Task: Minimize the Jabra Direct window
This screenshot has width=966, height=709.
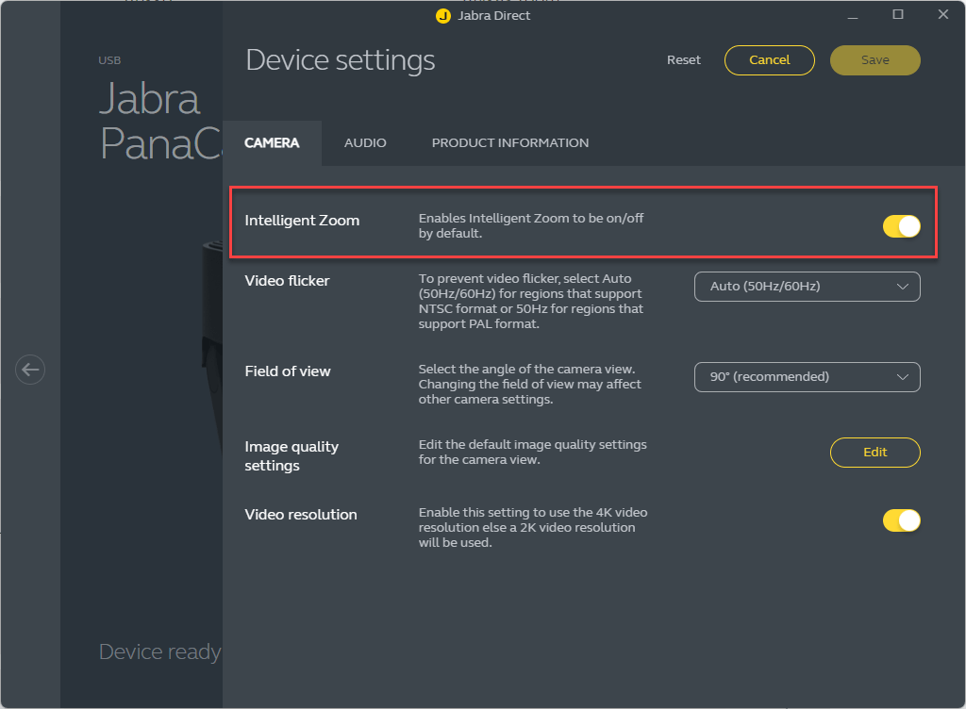Action: pyautogui.click(x=853, y=15)
